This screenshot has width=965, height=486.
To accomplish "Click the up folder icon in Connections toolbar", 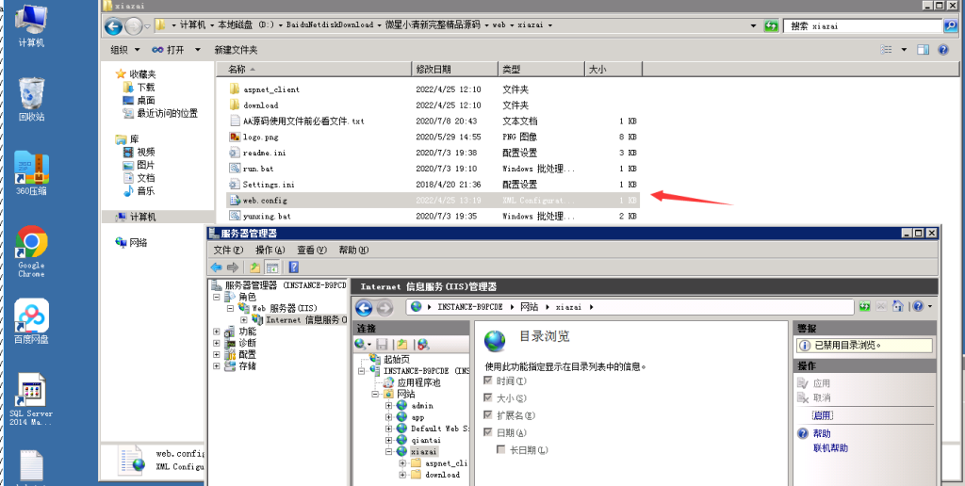I will [x=401, y=345].
